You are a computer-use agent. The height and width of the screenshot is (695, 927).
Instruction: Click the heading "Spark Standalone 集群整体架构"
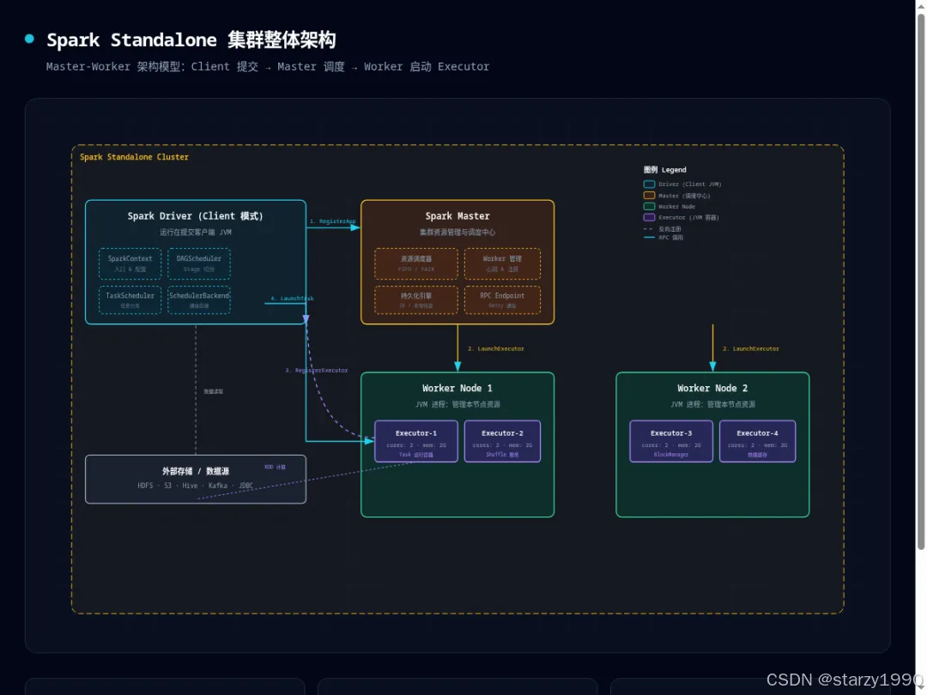tap(191, 40)
